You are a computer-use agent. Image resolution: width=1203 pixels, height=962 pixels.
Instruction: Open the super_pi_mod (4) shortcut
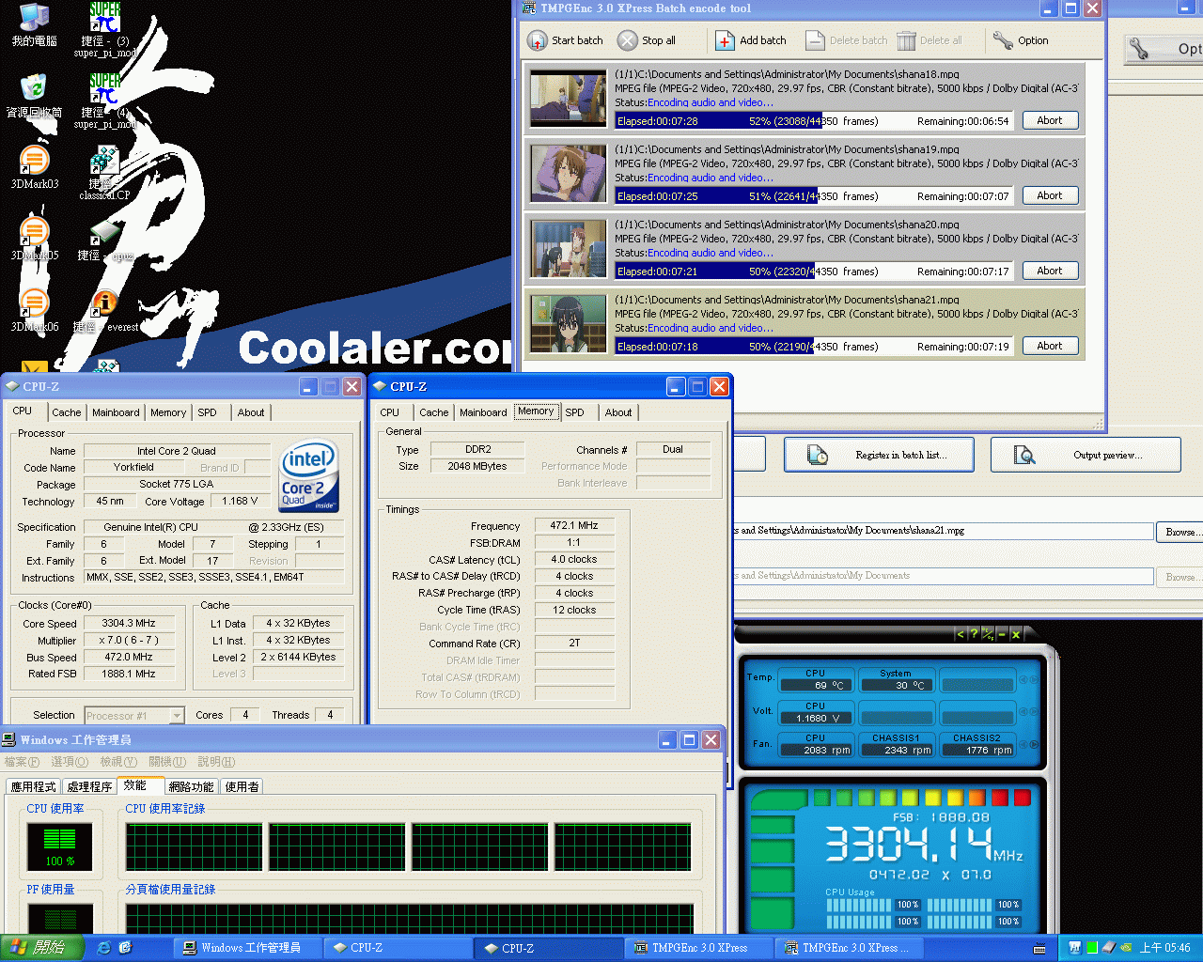[x=105, y=101]
